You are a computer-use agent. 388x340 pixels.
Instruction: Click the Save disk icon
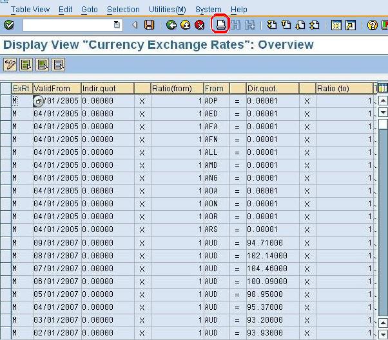(x=149, y=25)
